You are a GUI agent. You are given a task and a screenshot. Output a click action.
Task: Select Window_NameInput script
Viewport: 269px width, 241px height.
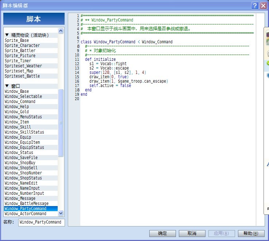pos(31,188)
